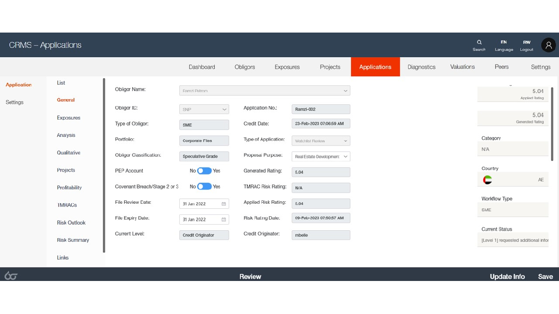This screenshot has width=559, height=314.
Task: Expand the Type of Application dropdown
Action: coord(345,141)
